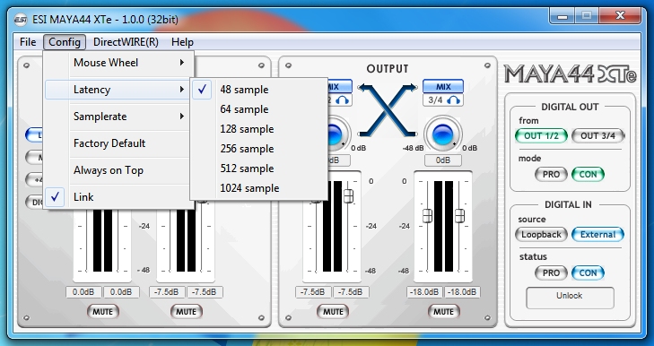The width and height of the screenshot is (654, 346).
Task: Mute output channel 3/4
Action: [x=443, y=311]
